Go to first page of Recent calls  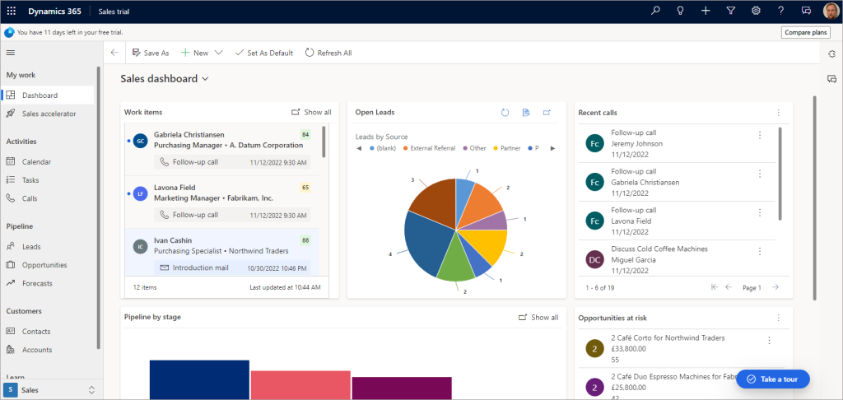(x=715, y=287)
